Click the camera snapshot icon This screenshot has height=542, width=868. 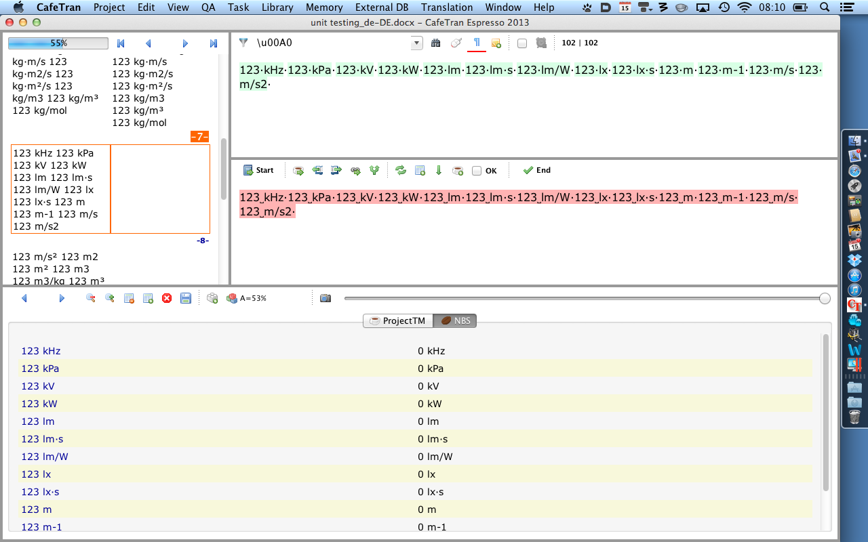tap(325, 298)
